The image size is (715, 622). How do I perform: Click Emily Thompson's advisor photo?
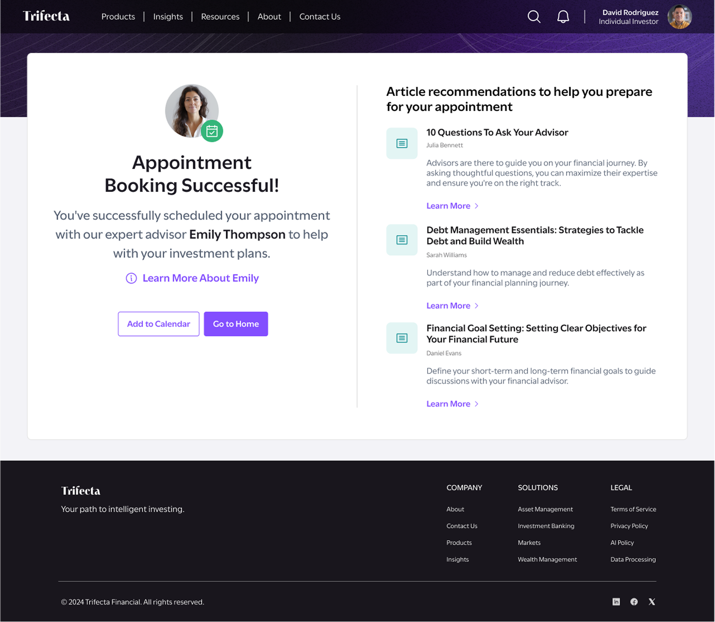tap(192, 111)
